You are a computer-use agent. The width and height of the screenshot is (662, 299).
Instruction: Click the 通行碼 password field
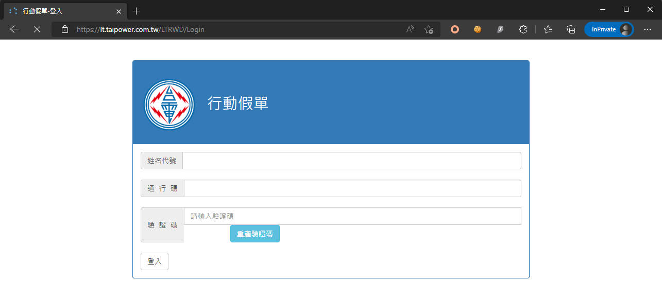point(352,188)
